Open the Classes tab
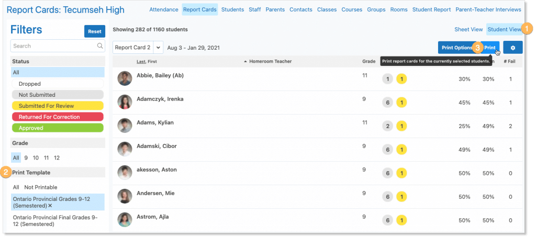Image resolution: width=536 pixels, height=237 pixels. [327, 9]
